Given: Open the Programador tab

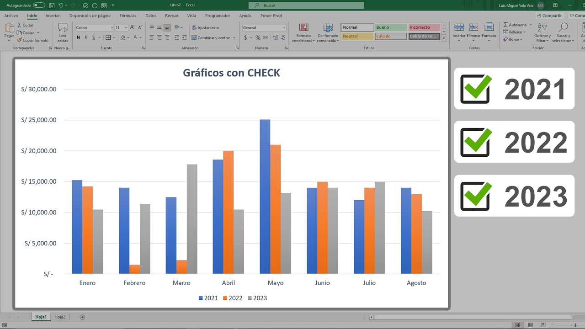Looking at the screenshot, I should click(x=218, y=16).
